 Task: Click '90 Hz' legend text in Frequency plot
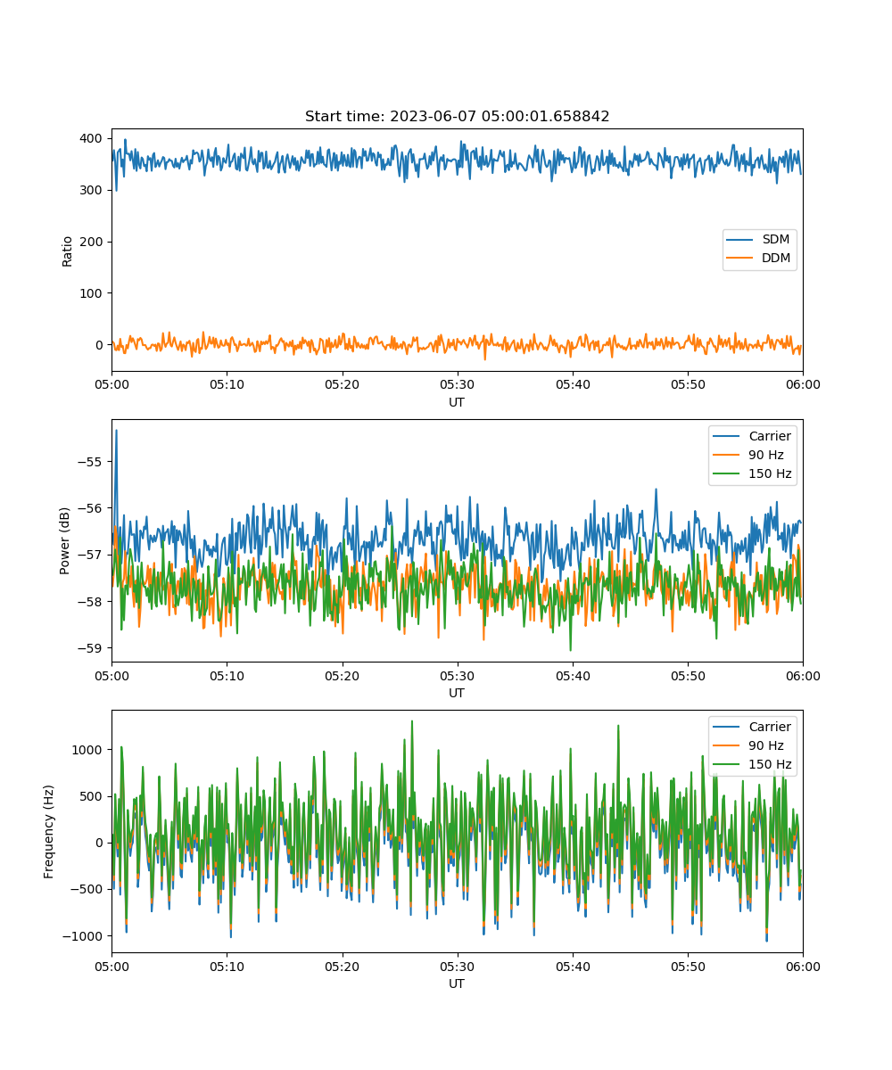pyautogui.click(x=766, y=745)
